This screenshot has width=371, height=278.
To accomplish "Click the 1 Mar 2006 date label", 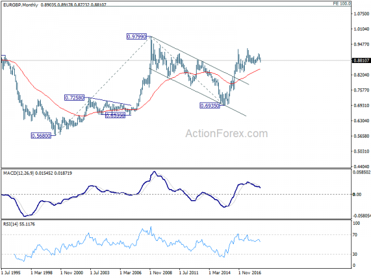I will [130, 272].
